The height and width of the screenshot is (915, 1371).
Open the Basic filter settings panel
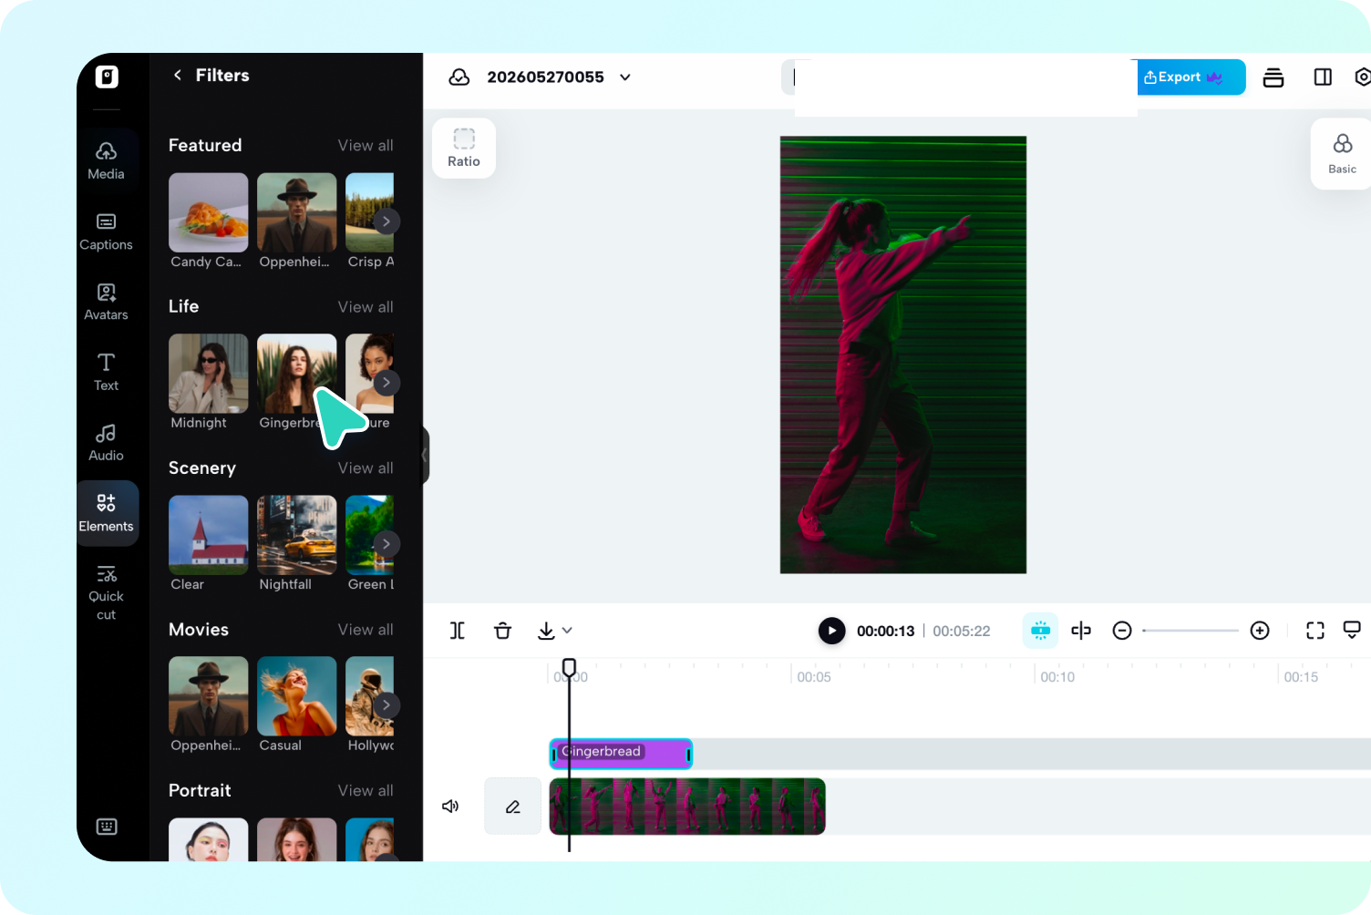point(1342,153)
